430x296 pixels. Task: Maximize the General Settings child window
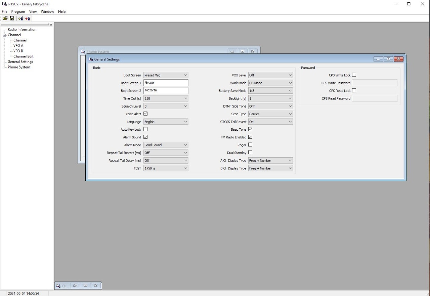(x=388, y=59)
